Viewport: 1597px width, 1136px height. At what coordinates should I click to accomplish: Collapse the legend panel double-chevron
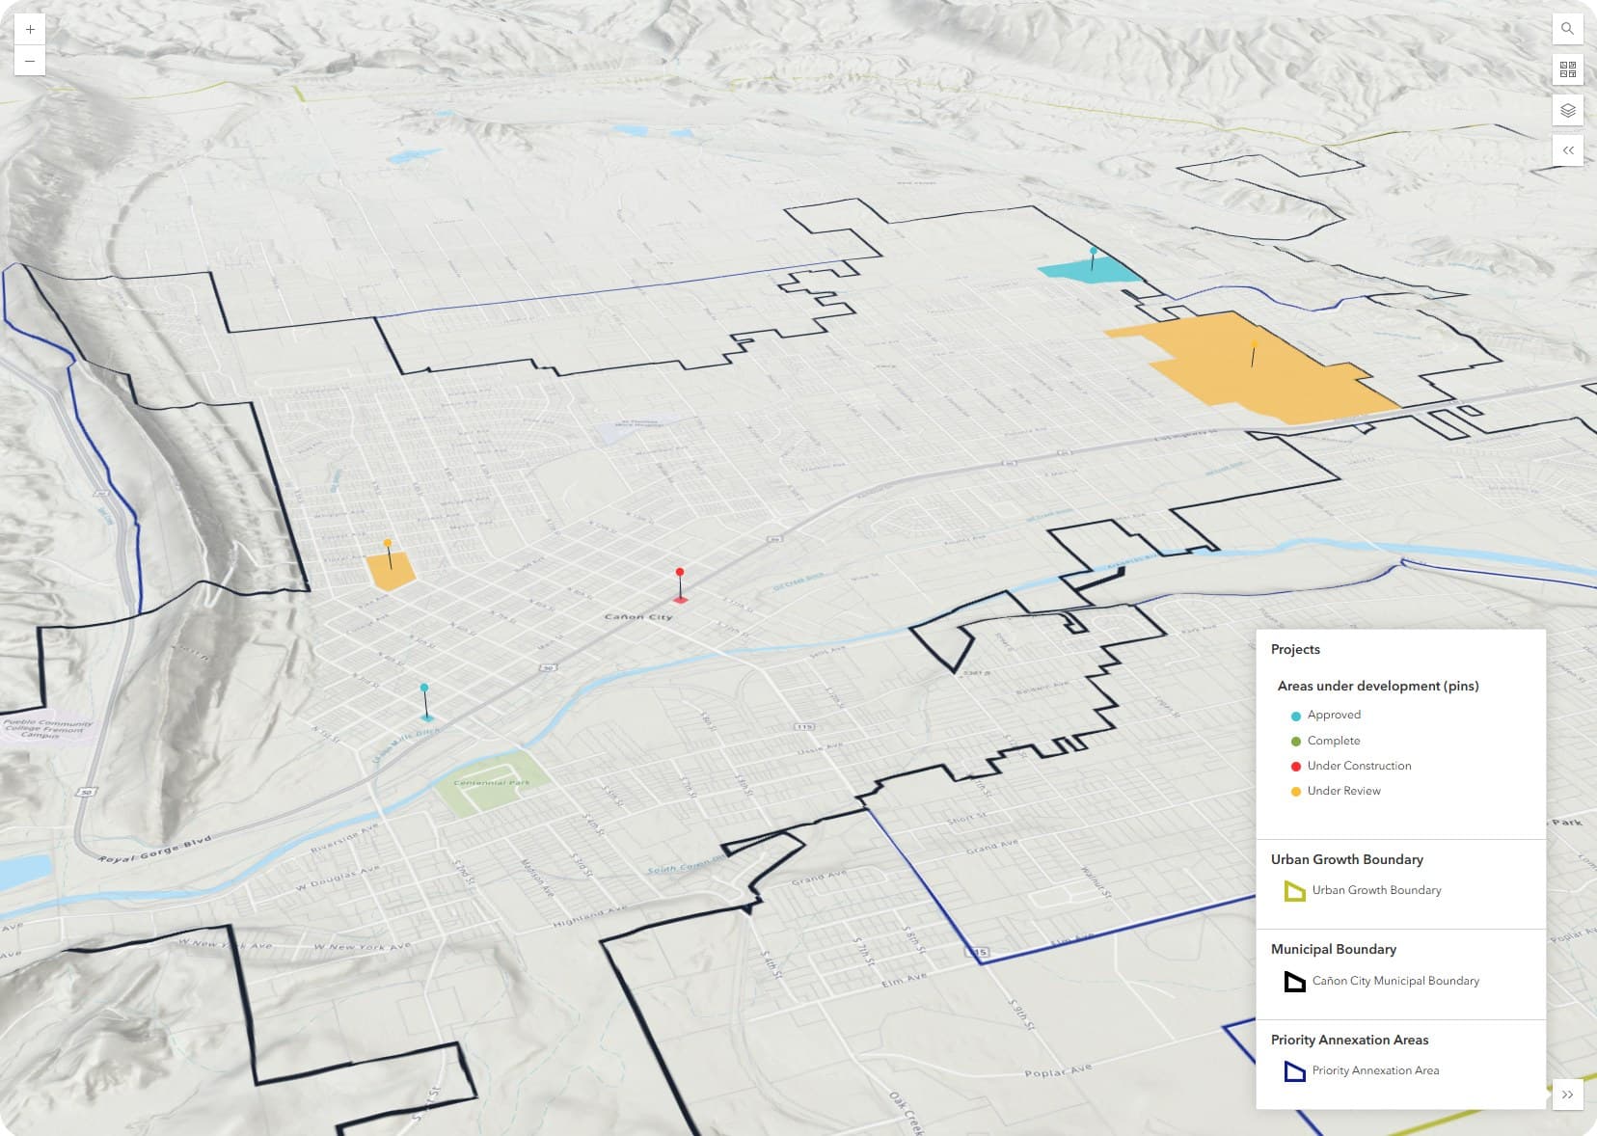coord(1567,1095)
